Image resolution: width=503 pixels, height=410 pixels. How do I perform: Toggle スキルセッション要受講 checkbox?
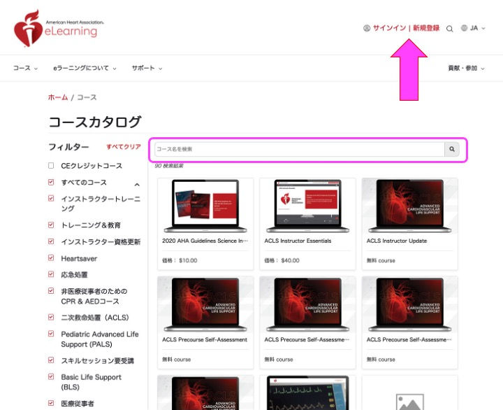(x=51, y=360)
